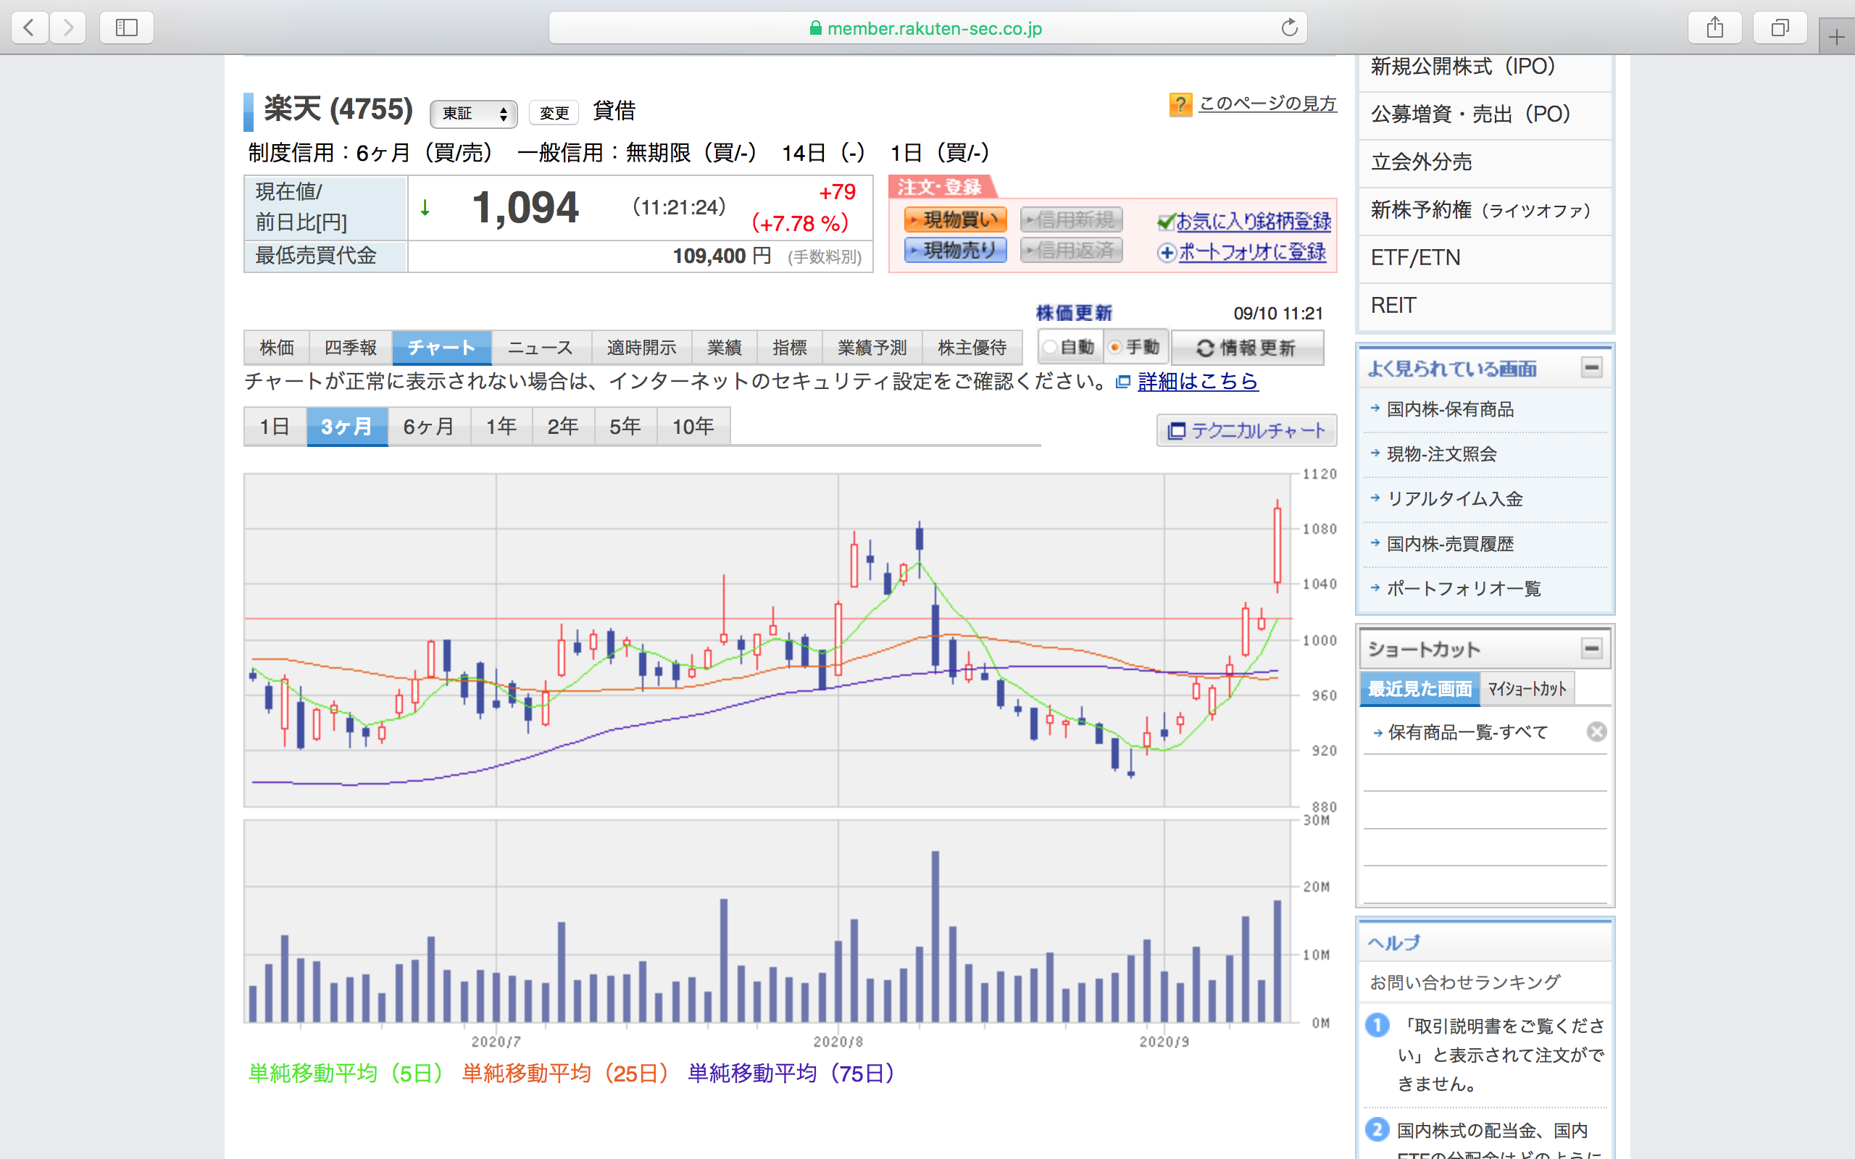This screenshot has width=1855, height=1159.
Task: Click the address bar URL field
Action: tap(927, 28)
